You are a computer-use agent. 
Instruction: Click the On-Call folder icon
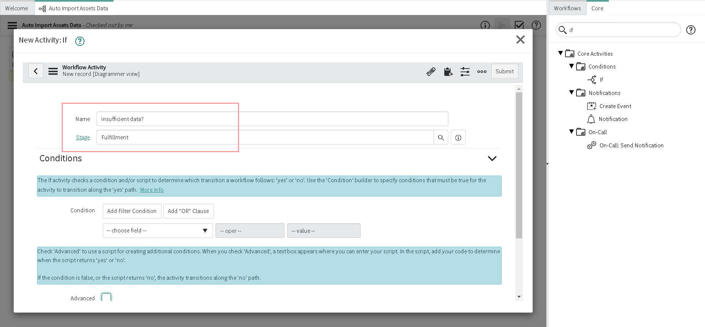[581, 132]
